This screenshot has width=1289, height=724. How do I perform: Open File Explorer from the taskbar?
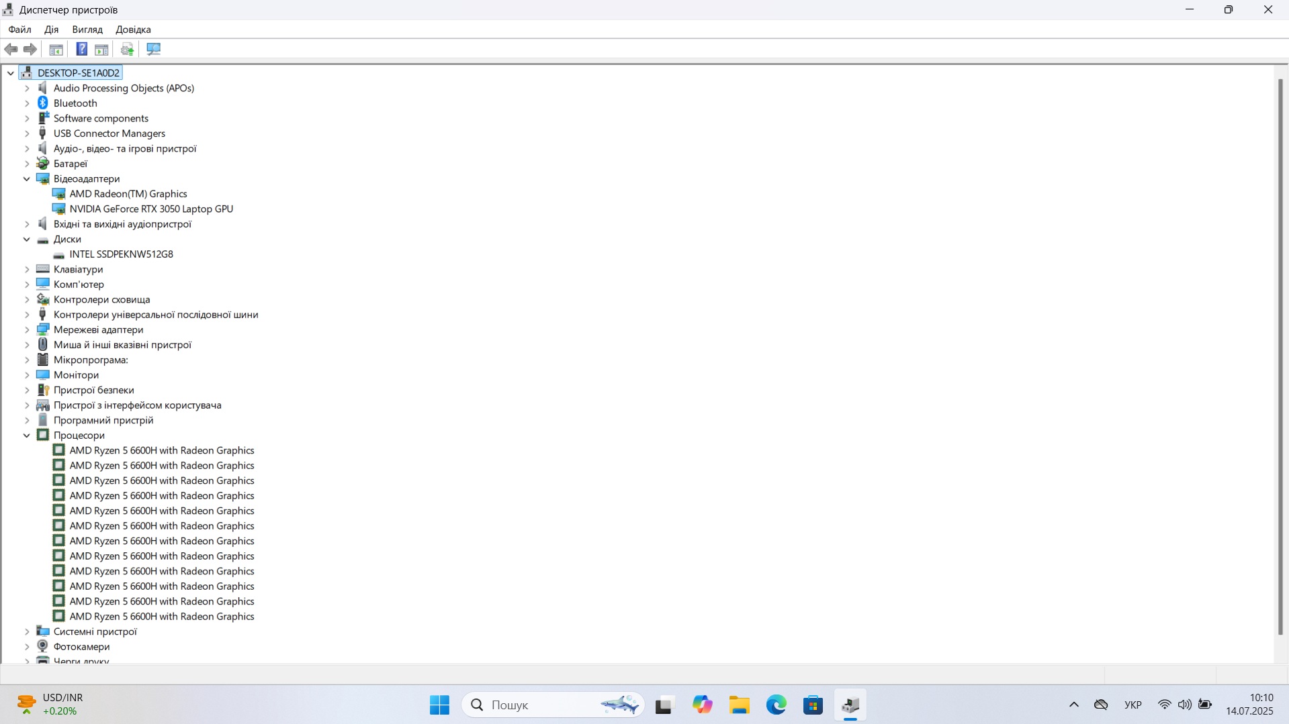(740, 705)
